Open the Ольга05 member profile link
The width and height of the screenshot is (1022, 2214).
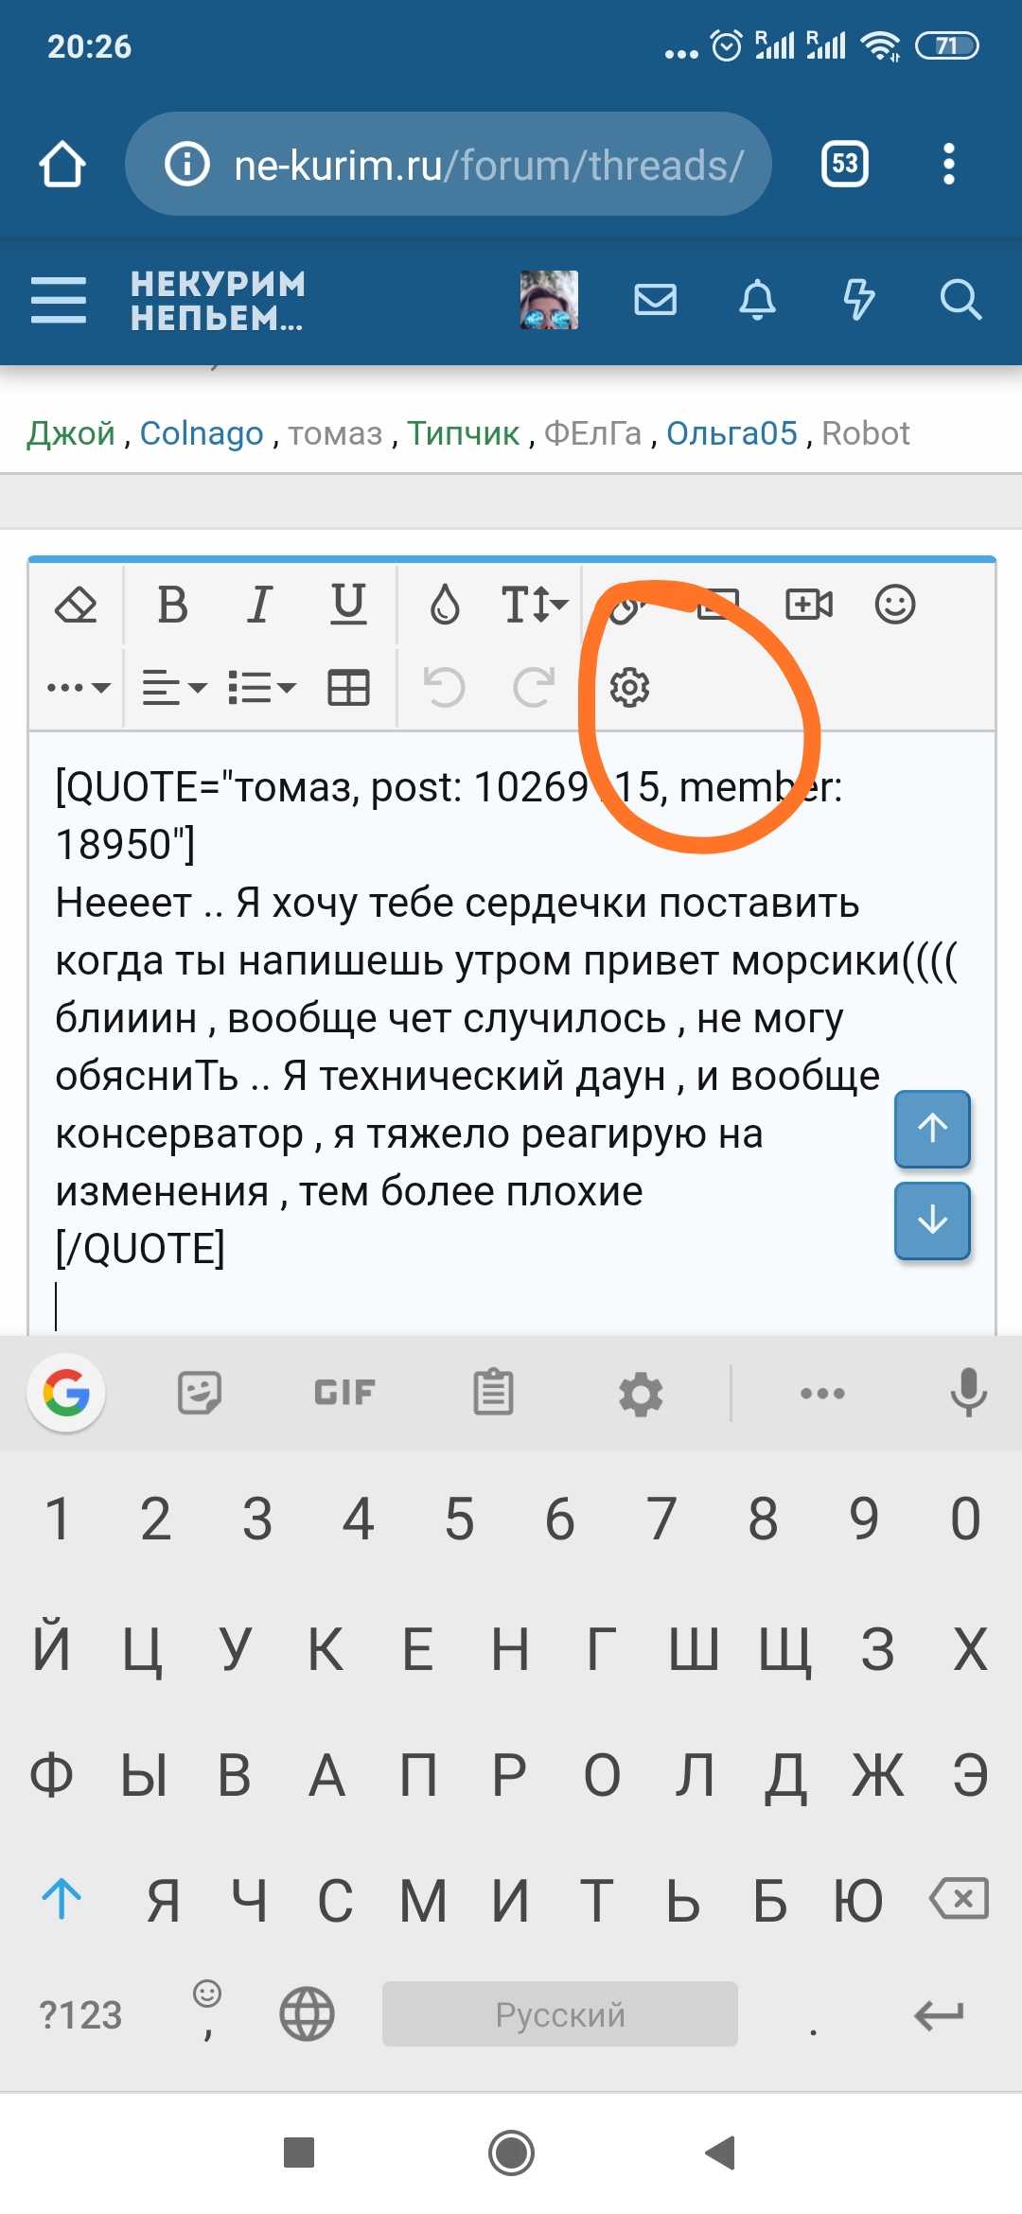pos(732,433)
